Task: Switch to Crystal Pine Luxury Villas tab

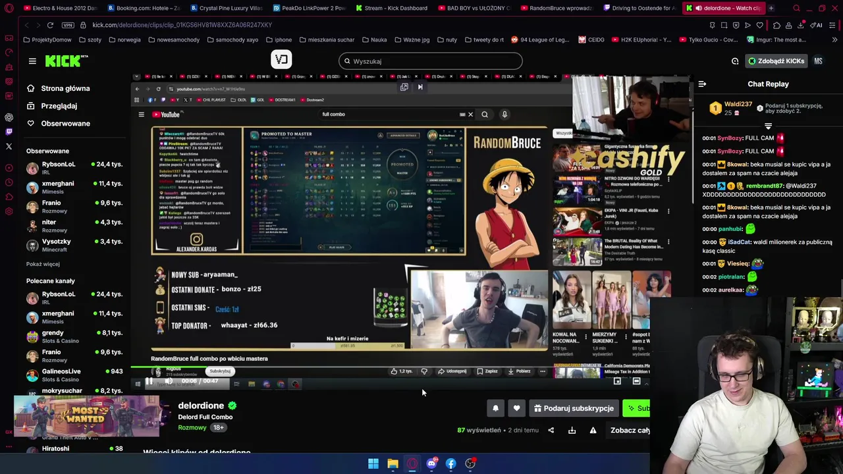Action: [226, 8]
